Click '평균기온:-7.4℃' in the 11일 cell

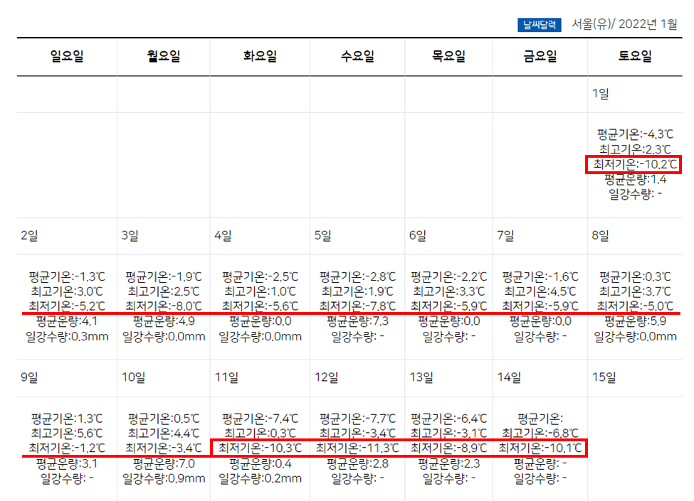260,419
